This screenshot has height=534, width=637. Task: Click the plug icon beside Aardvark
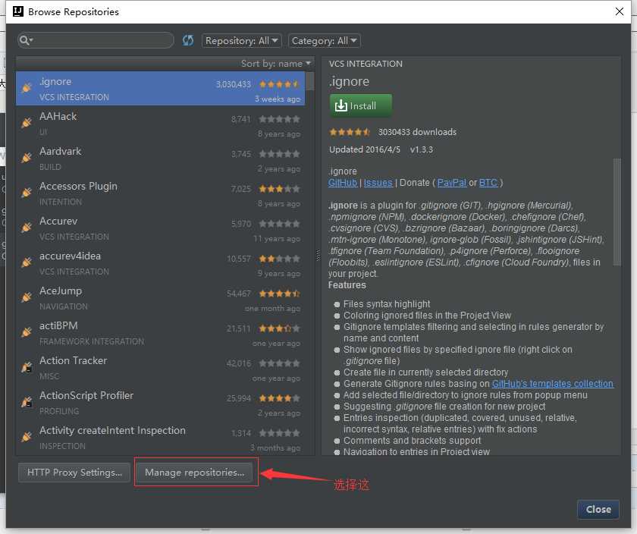(27, 157)
